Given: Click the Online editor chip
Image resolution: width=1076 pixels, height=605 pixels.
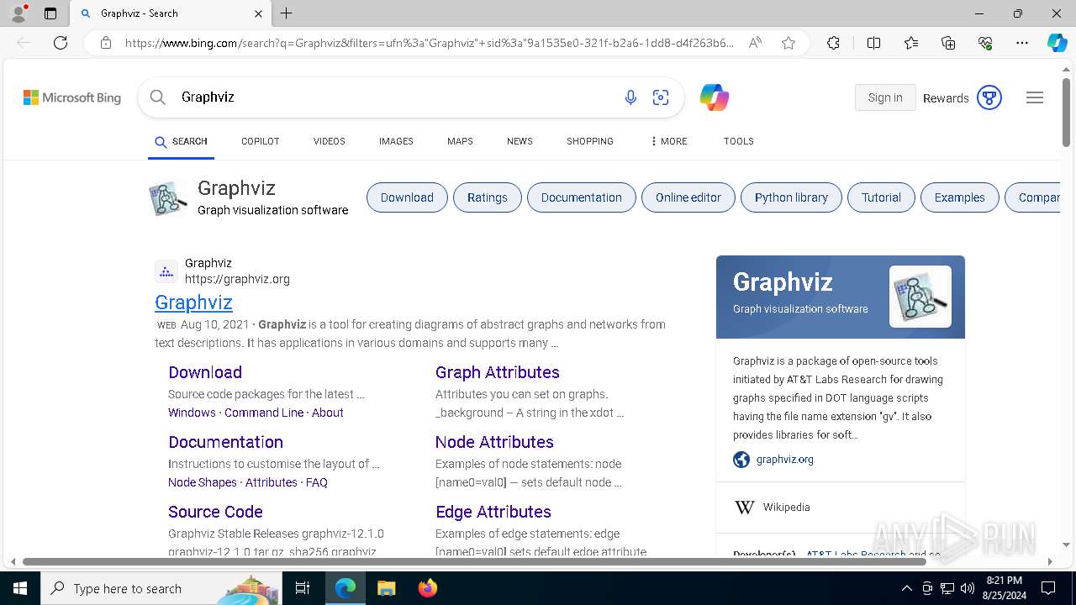Looking at the screenshot, I should coord(688,197).
